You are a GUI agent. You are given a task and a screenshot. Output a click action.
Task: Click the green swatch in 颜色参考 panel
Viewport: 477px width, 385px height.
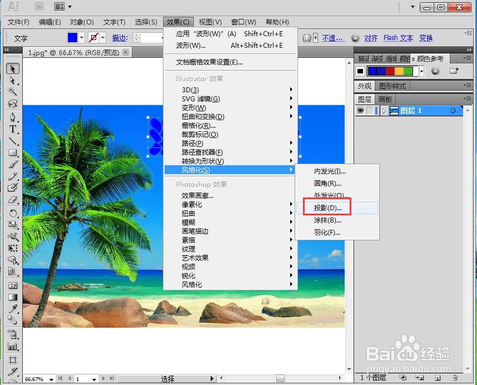(x=409, y=71)
